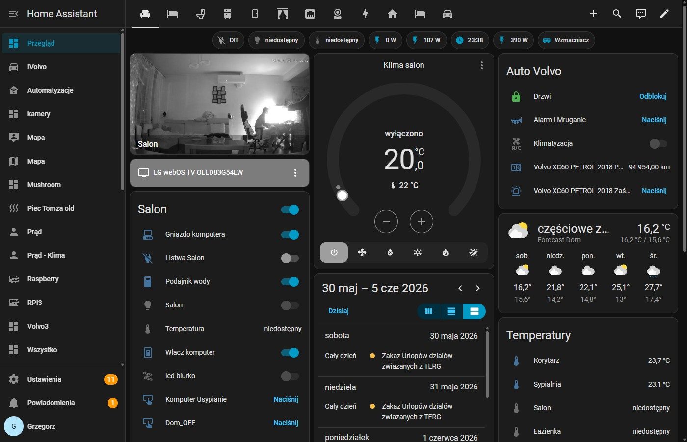Go to previous calendar week

[x=460, y=288]
